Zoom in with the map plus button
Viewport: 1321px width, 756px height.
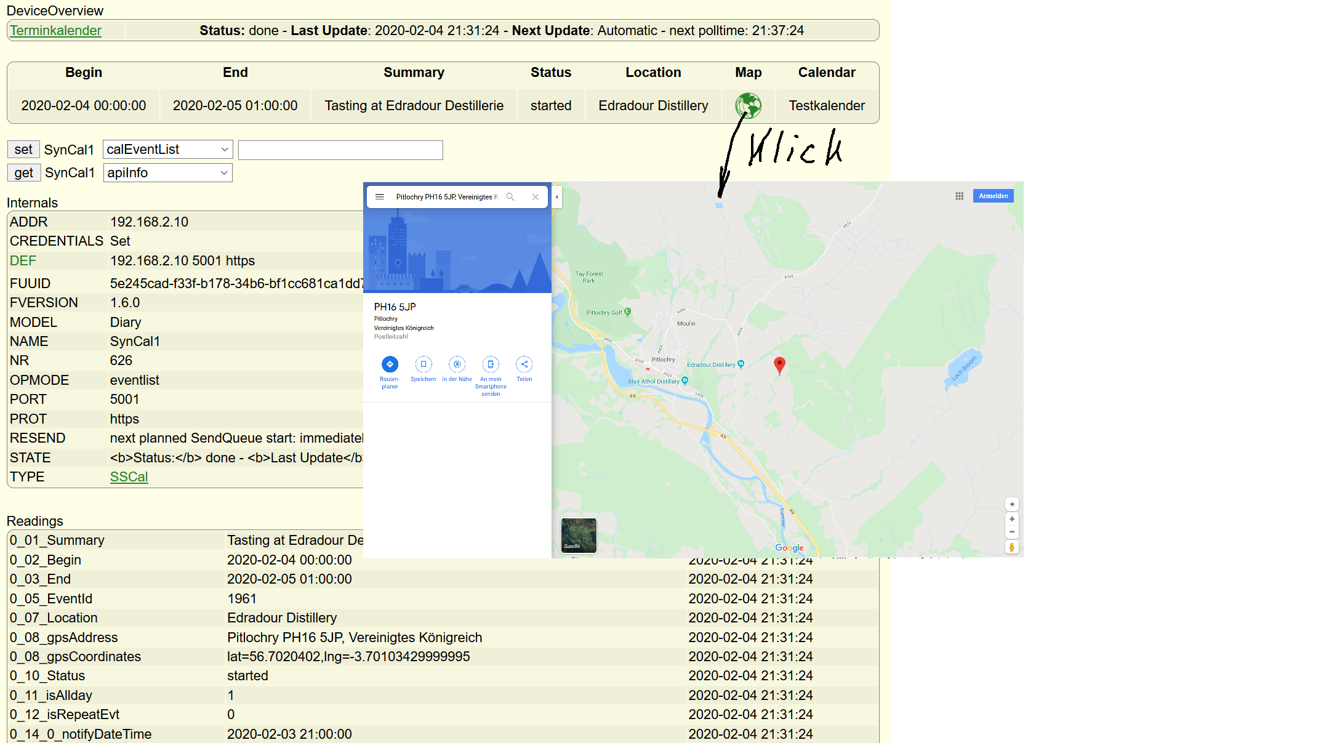pyautogui.click(x=1012, y=519)
